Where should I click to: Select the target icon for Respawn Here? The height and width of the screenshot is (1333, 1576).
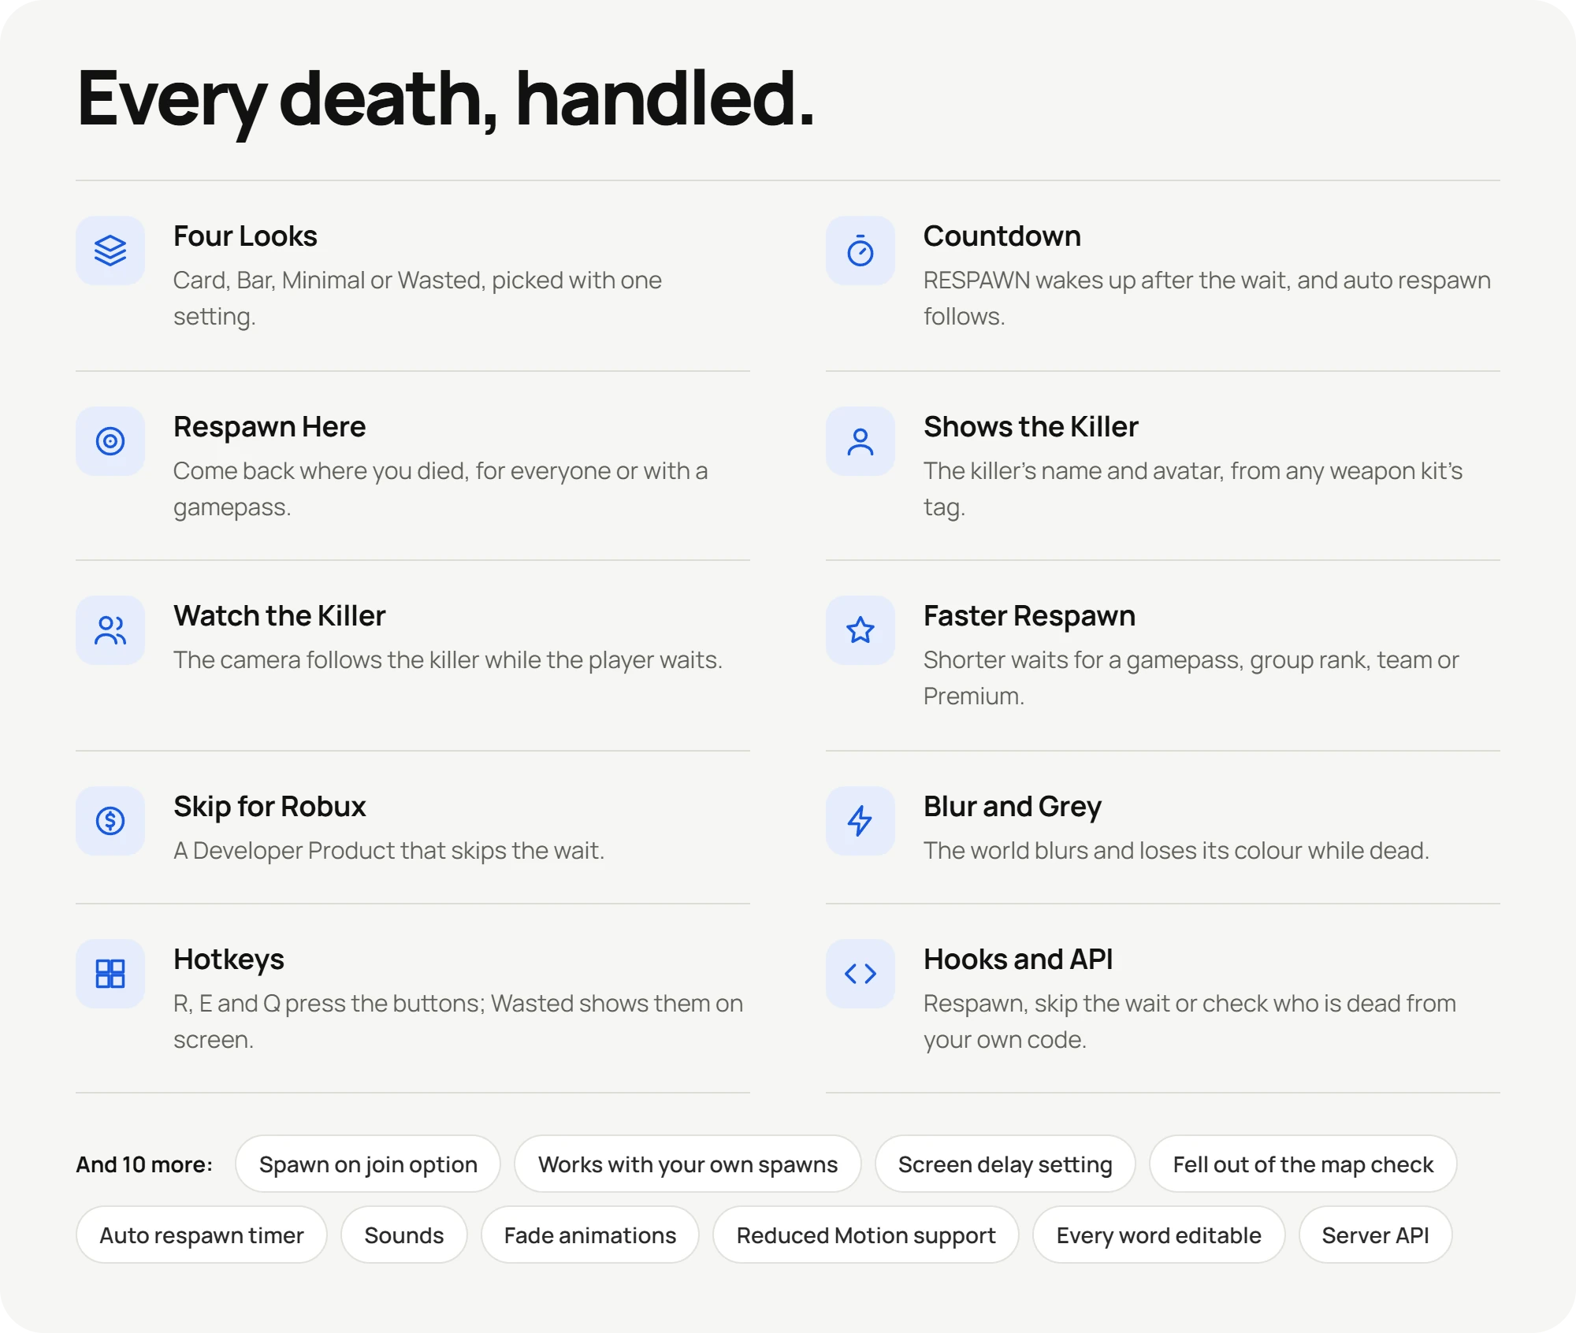110,441
